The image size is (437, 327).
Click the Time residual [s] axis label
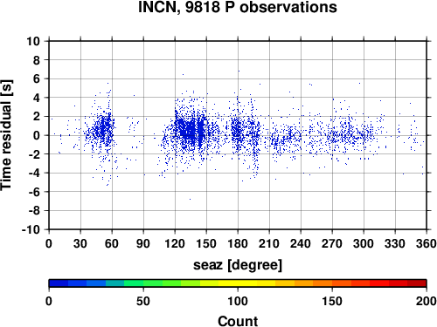point(6,135)
